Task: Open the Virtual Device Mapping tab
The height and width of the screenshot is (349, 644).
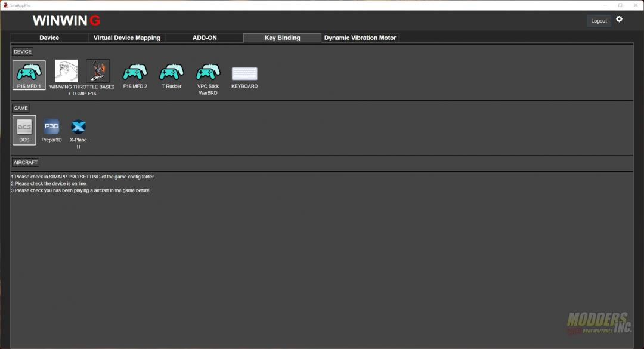Action: point(127,38)
